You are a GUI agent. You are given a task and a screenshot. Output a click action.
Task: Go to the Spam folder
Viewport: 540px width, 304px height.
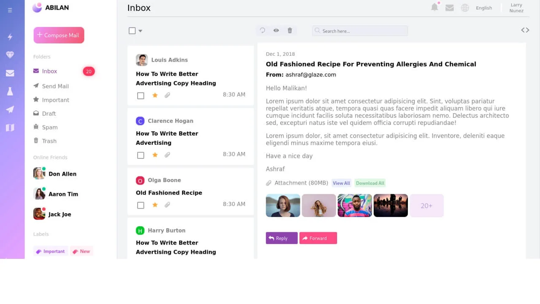(49, 127)
